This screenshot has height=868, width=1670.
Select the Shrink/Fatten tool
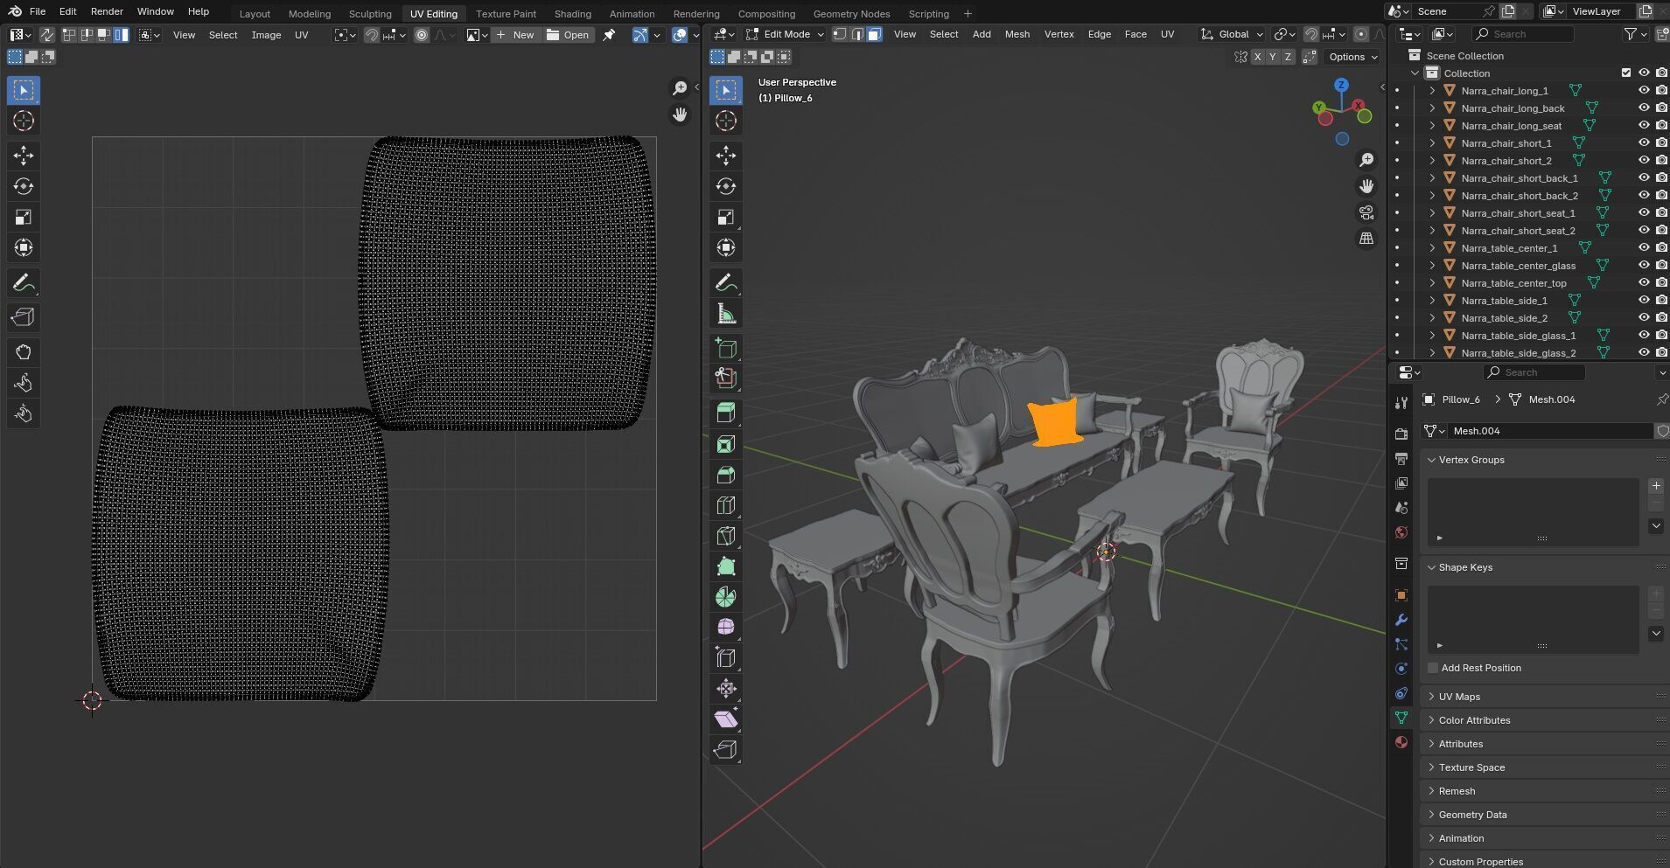726,688
